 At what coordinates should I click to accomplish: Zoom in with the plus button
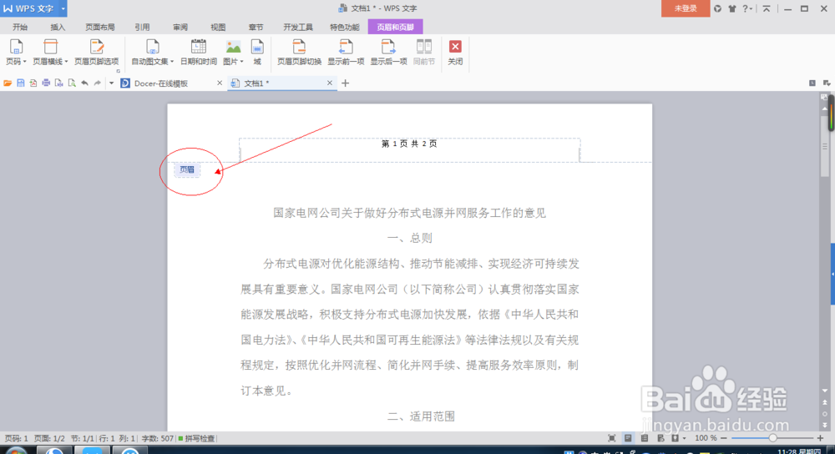point(820,438)
